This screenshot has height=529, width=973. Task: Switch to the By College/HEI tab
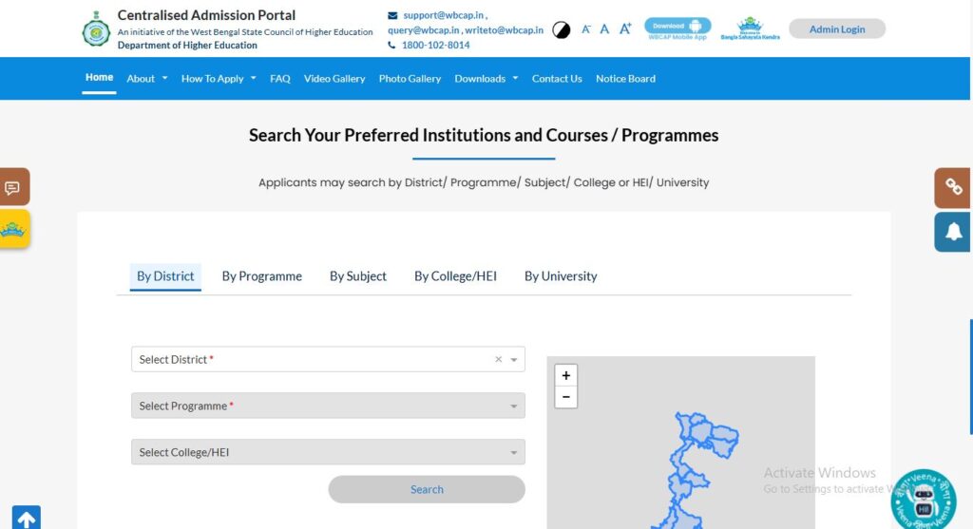click(455, 276)
